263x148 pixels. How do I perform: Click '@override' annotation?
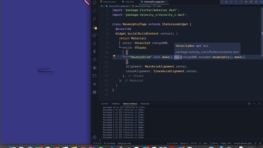coord(123,29)
